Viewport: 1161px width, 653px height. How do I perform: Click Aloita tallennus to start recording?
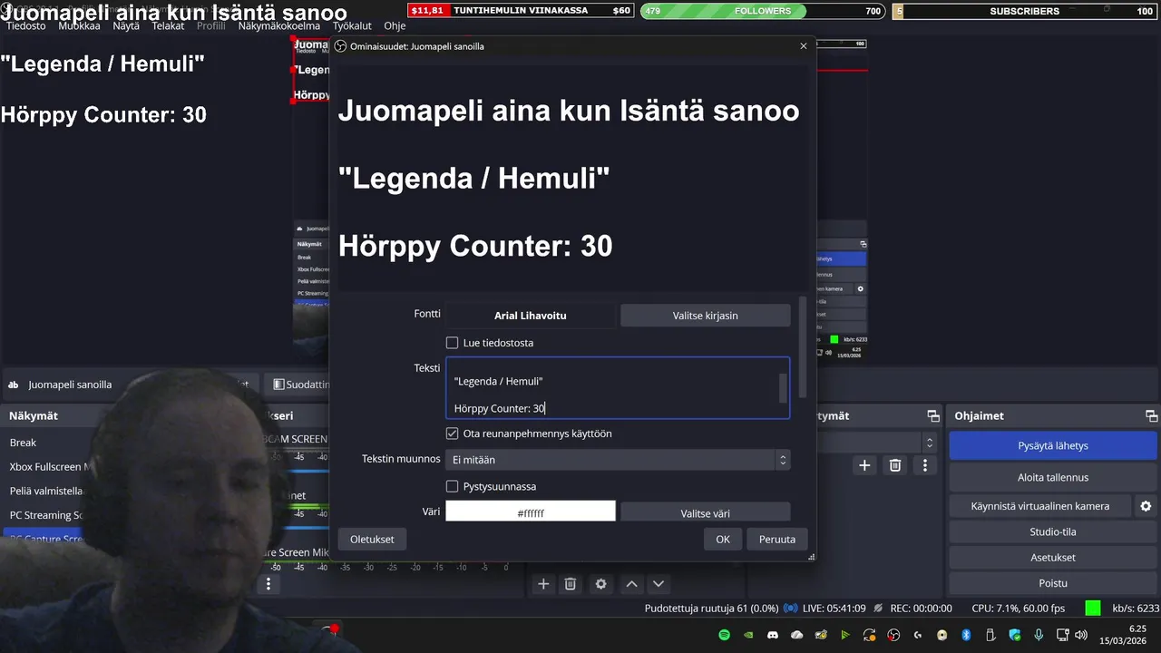(1052, 477)
